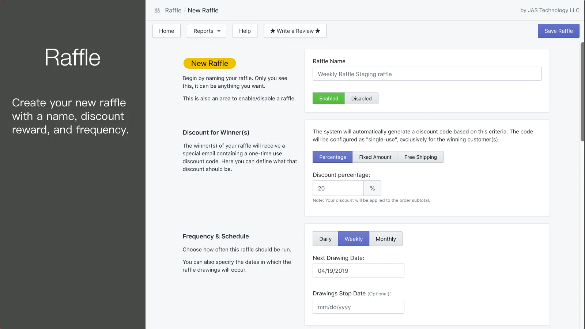The image size is (585, 329).
Task: Click the app grid icon beside Raffle breadcrumb
Action: [x=157, y=10]
